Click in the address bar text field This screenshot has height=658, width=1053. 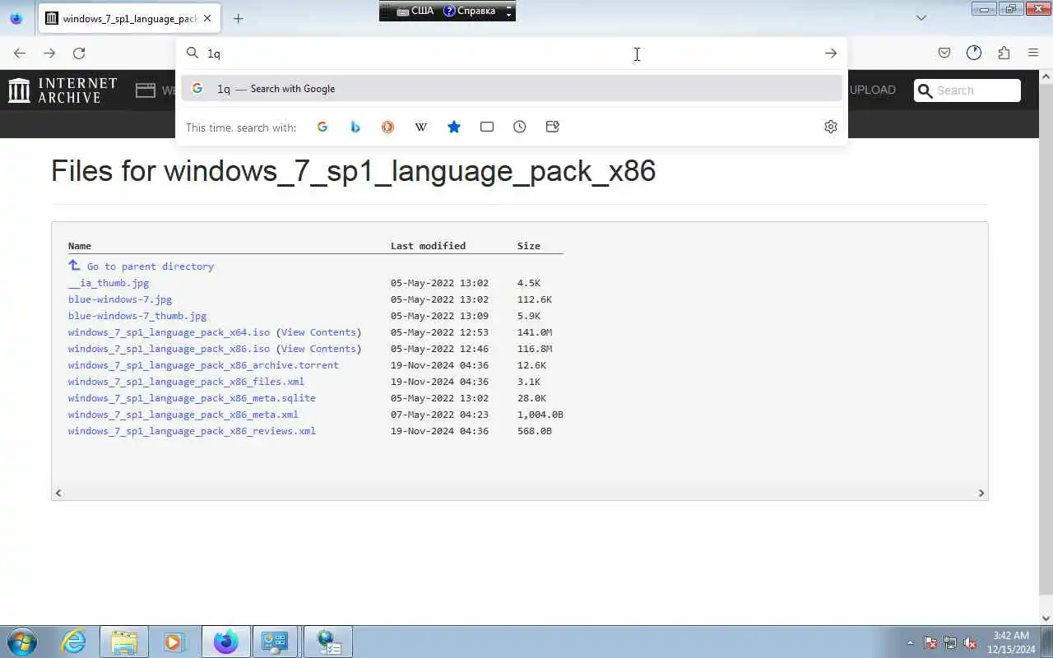(x=510, y=53)
